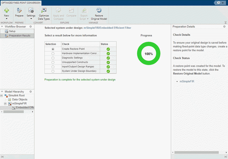This screenshot has height=159, width=228.
Task: Click the Restore Original Model icon
Action: [99, 11]
